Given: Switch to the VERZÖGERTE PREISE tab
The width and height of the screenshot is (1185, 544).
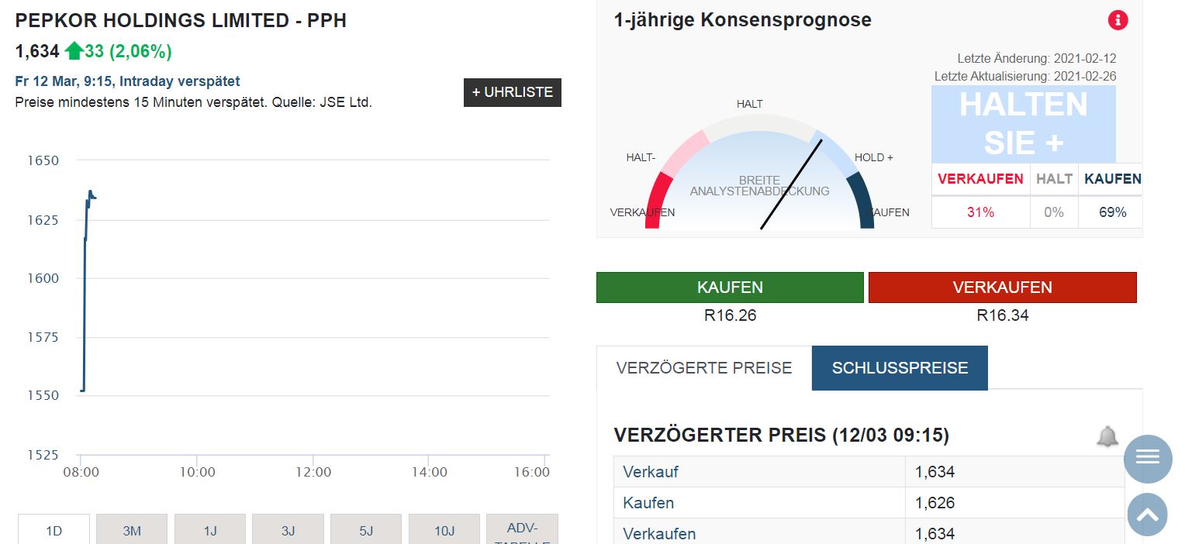Looking at the screenshot, I should point(703,367).
